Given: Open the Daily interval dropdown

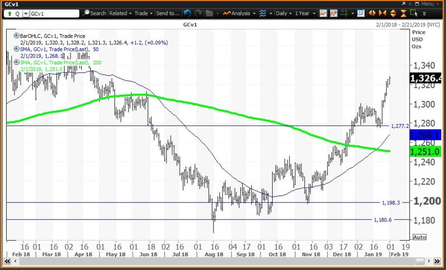Looking at the screenshot, I should [284, 13].
